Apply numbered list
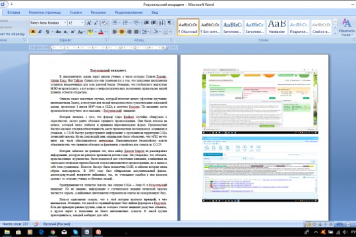Viewport: 356px width, 237px height. [x=125, y=23]
